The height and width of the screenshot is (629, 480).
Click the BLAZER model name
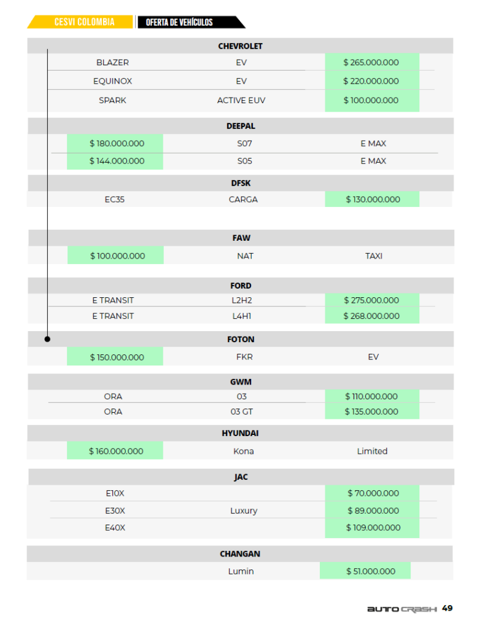coord(112,63)
